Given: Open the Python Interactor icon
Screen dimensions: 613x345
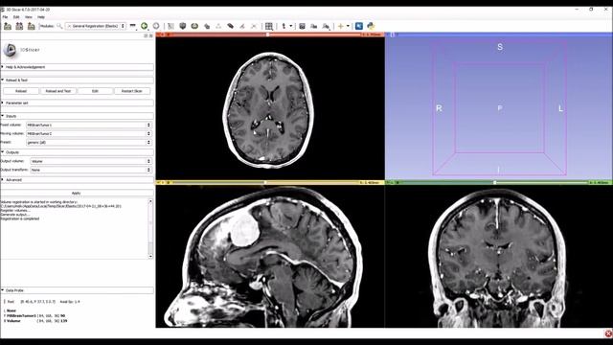Looking at the screenshot, I should [371, 26].
